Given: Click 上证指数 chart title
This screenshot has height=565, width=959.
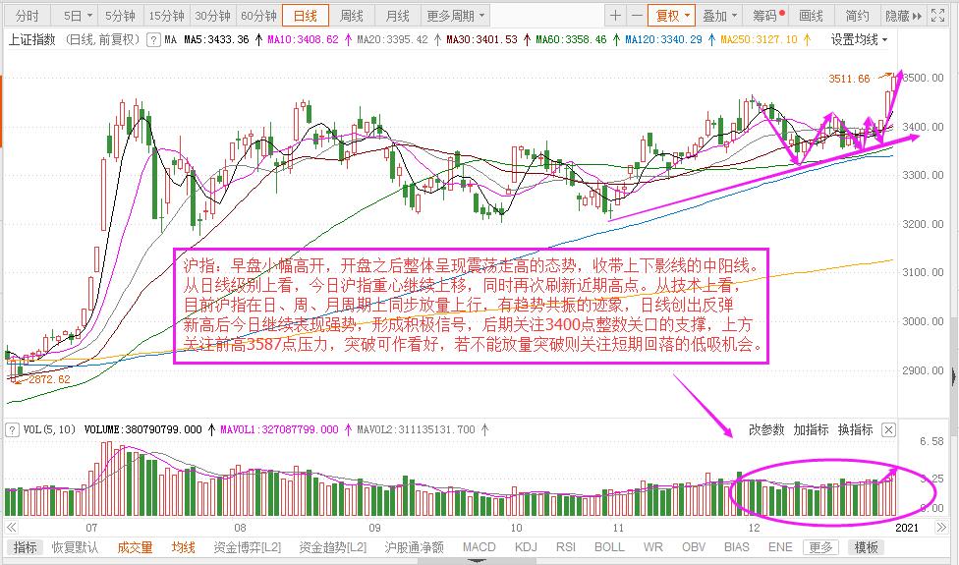Looking at the screenshot, I should coord(31,39).
